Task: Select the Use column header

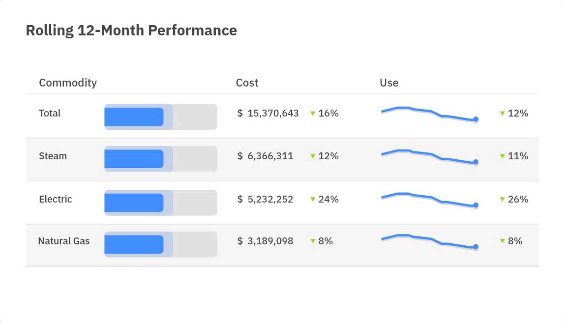Action: [x=389, y=83]
